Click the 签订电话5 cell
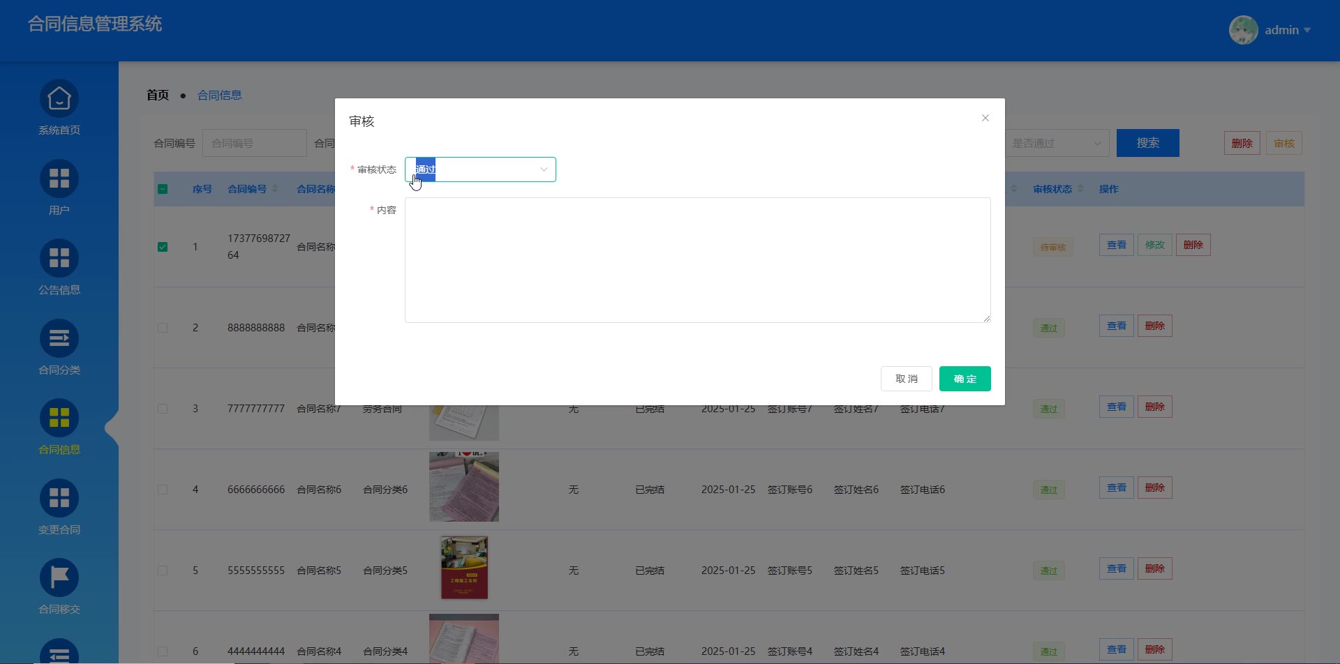The height and width of the screenshot is (664, 1340). [x=923, y=571]
